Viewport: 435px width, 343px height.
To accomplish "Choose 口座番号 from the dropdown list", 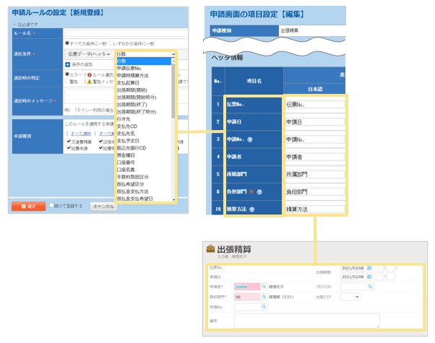I will pyautogui.click(x=127, y=162).
